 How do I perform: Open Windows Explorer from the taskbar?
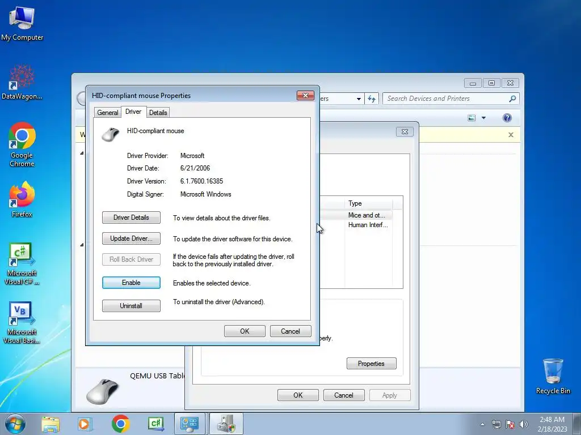(50, 424)
